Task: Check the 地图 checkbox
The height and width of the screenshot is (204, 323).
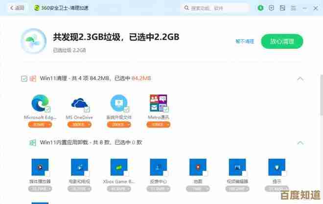Action: pyautogui.click(x=206, y=174)
